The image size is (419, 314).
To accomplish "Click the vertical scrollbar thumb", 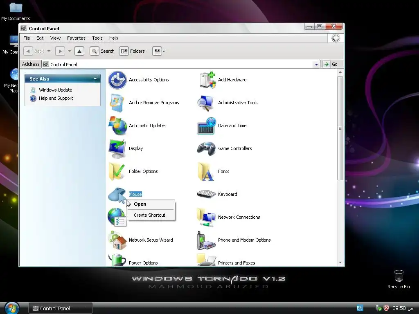I will 340,128.
